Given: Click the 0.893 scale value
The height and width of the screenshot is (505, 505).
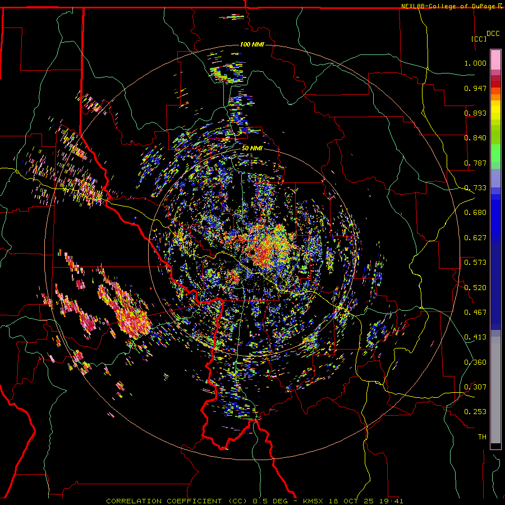Looking at the screenshot, I should [475, 113].
